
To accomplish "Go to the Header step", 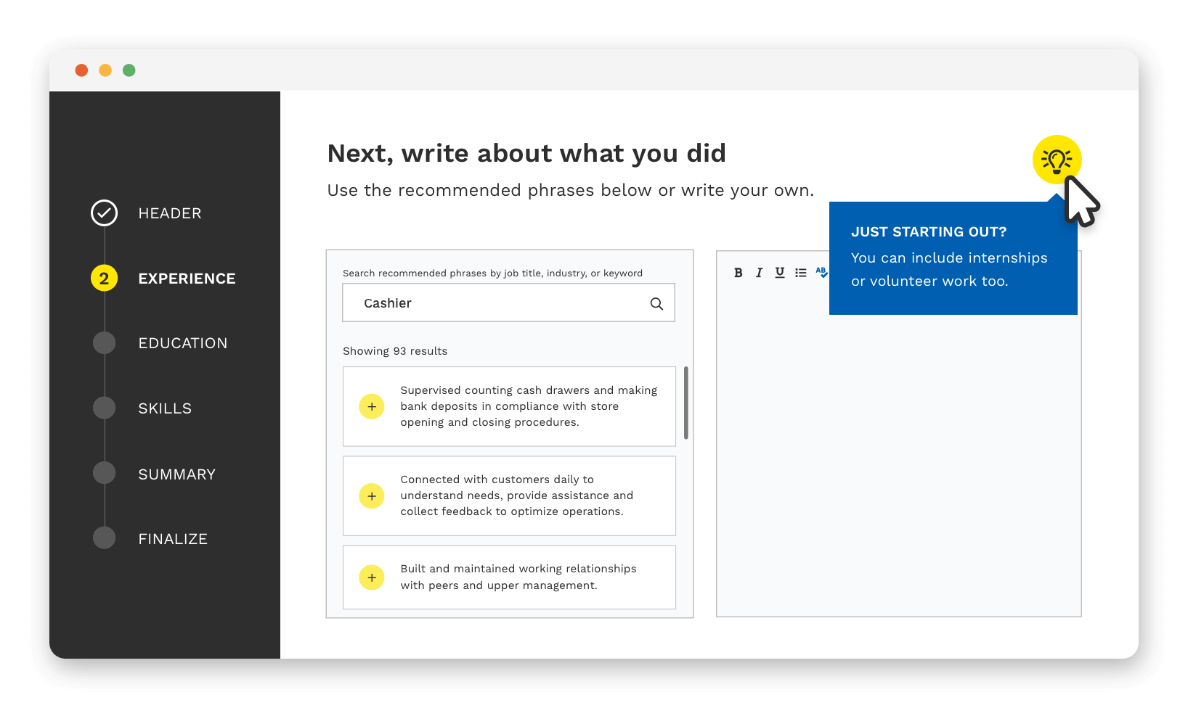I will pyautogui.click(x=169, y=213).
